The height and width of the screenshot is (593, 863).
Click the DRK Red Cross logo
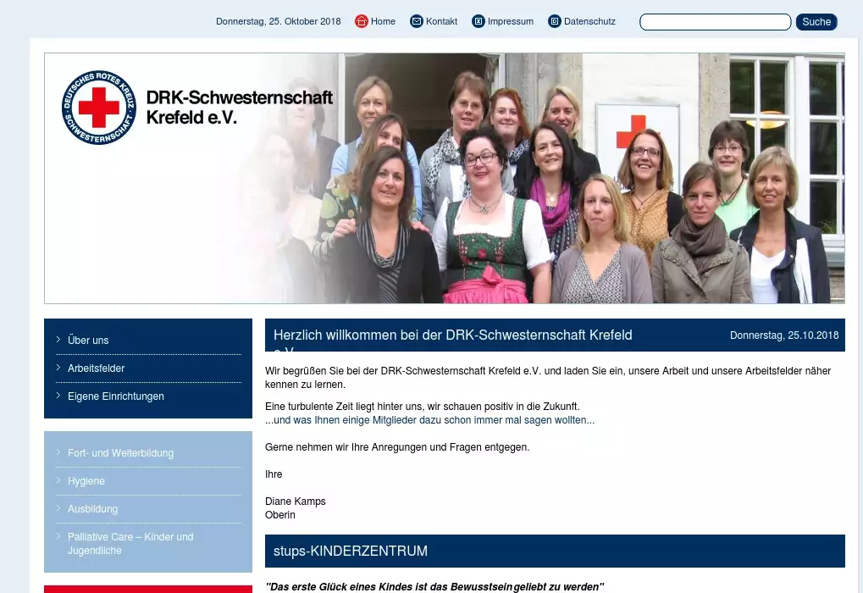coord(99,108)
